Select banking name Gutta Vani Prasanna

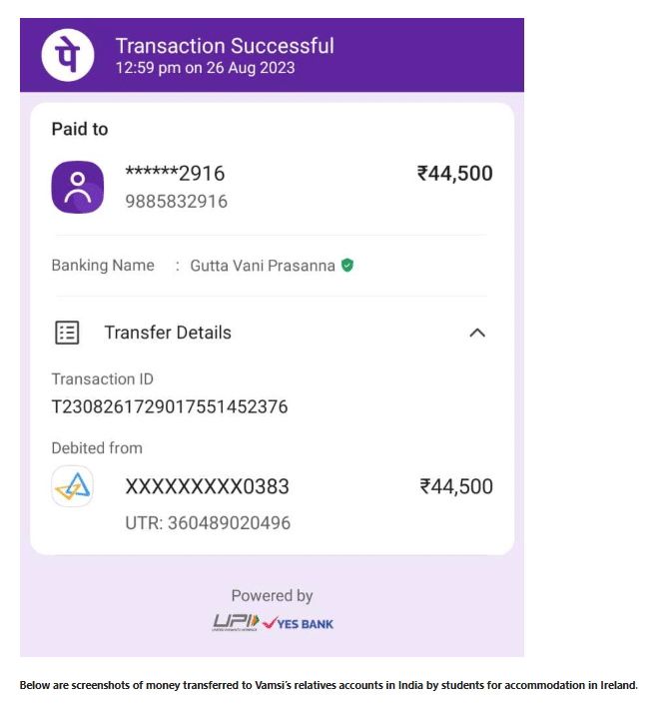tap(263, 266)
